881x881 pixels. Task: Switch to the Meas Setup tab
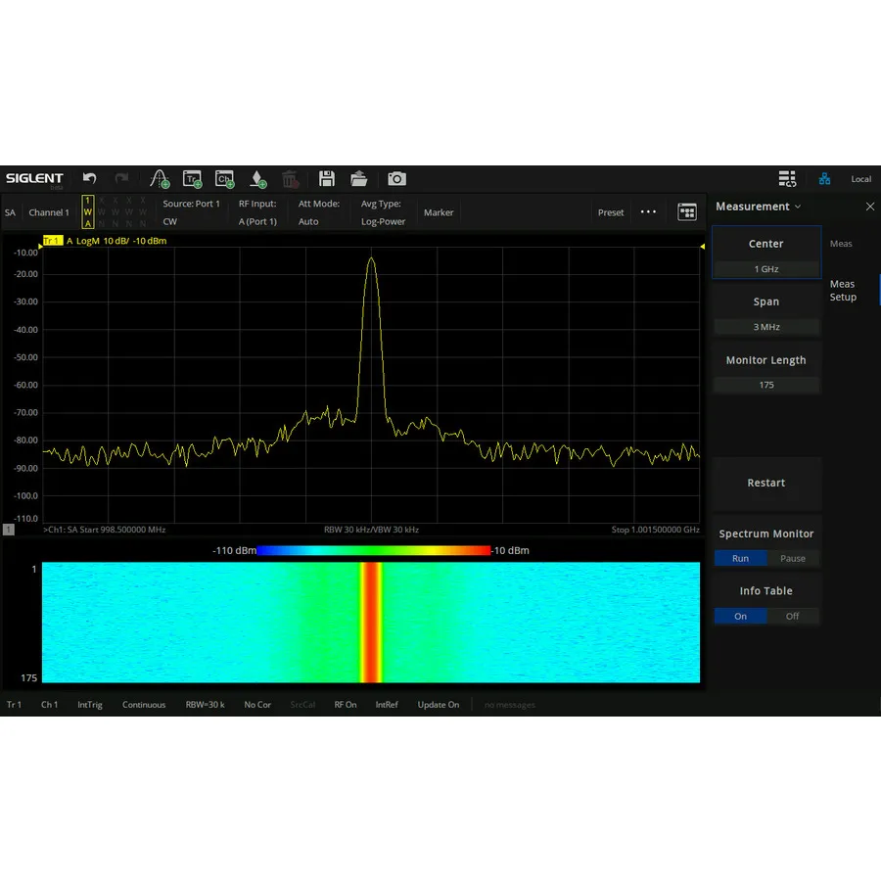843,290
